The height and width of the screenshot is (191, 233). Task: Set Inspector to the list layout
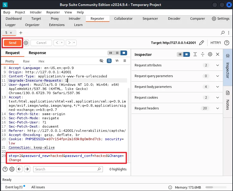(180, 54)
